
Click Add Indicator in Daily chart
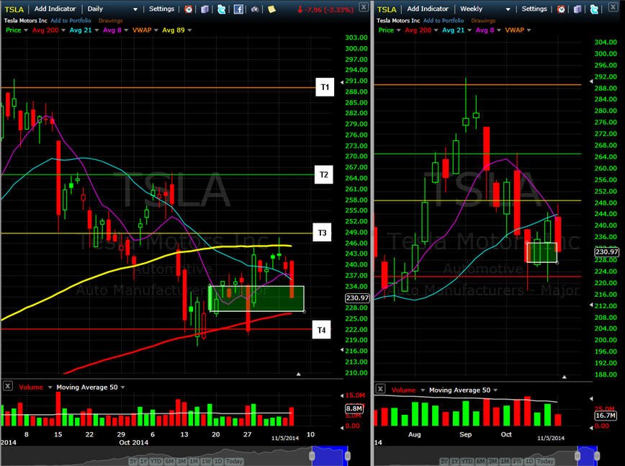tap(55, 9)
